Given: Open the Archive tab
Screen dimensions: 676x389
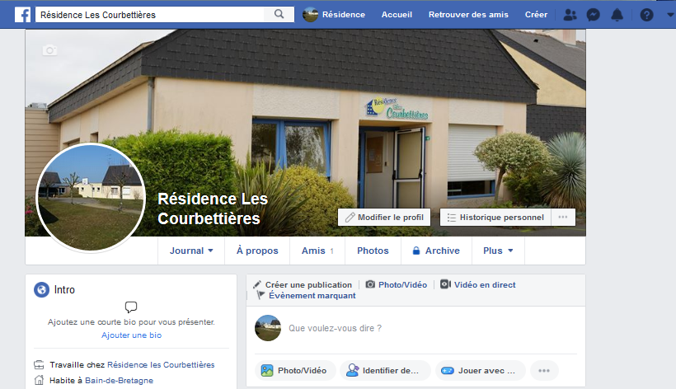Looking at the screenshot, I should point(436,251).
